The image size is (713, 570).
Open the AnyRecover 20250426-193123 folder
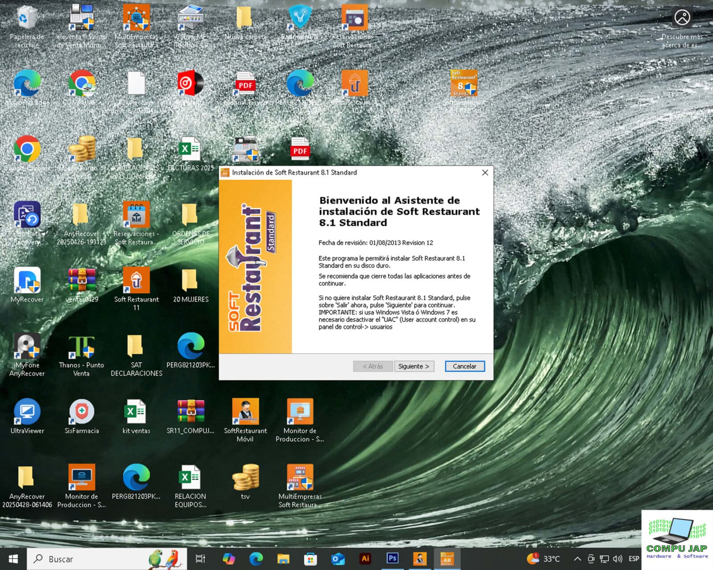click(81, 216)
